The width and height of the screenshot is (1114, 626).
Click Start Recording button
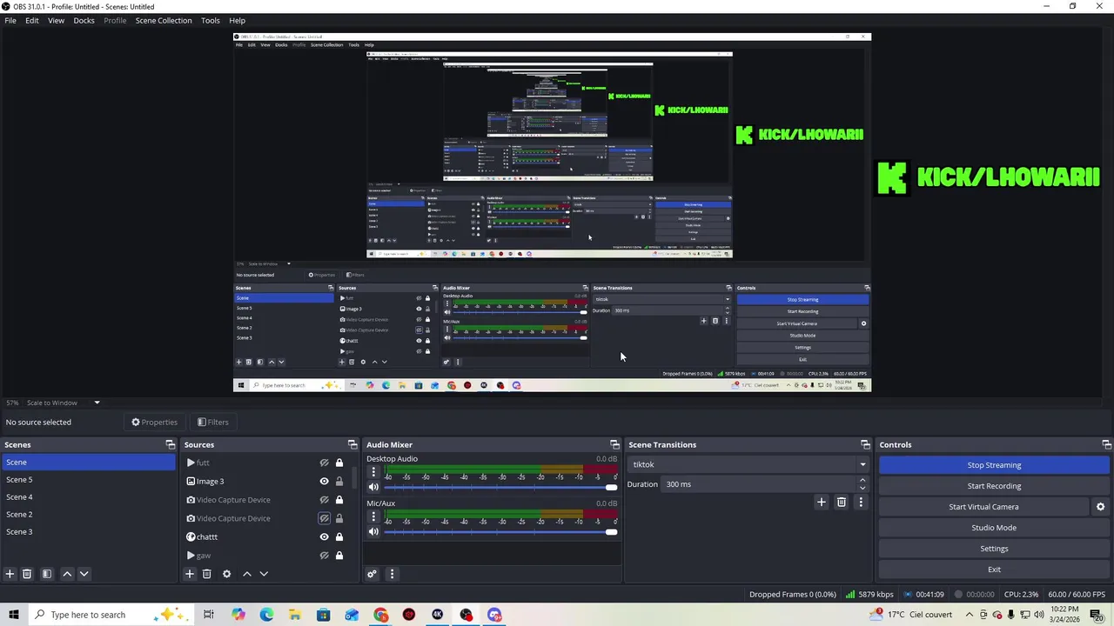994,486
